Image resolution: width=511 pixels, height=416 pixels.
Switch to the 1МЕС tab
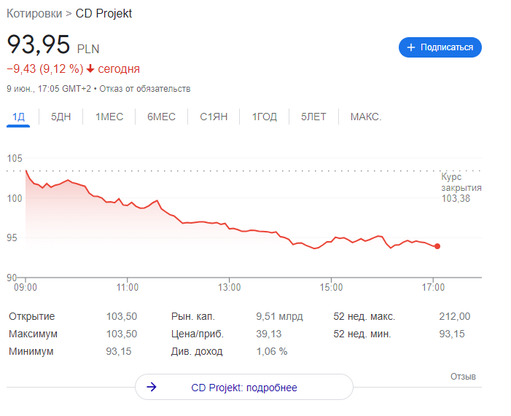point(109,117)
